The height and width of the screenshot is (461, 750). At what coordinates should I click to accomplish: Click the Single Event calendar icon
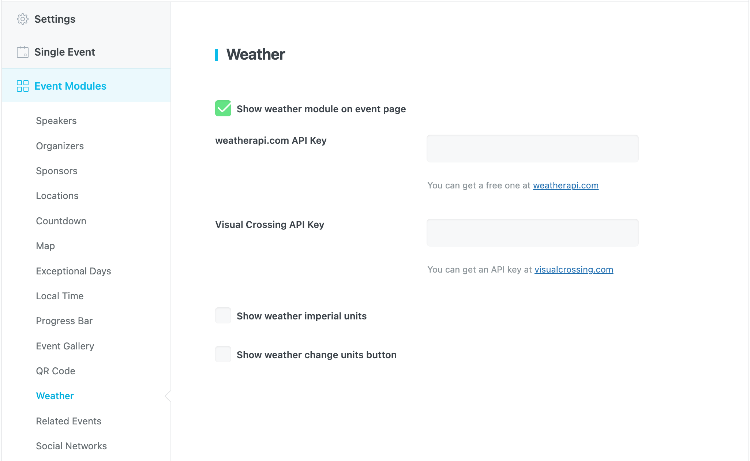(22, 52)
